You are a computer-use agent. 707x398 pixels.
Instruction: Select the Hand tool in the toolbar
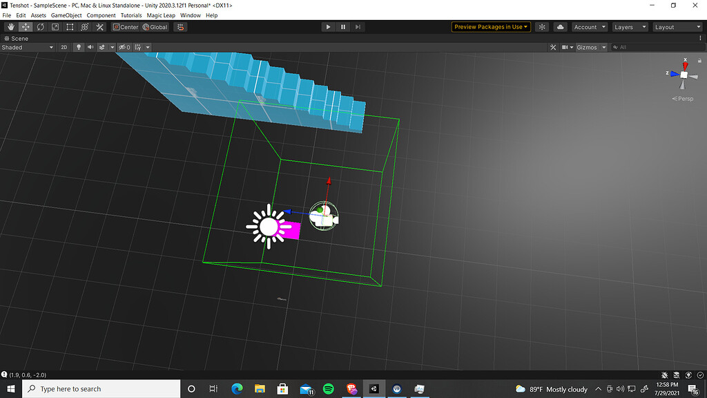10,27
